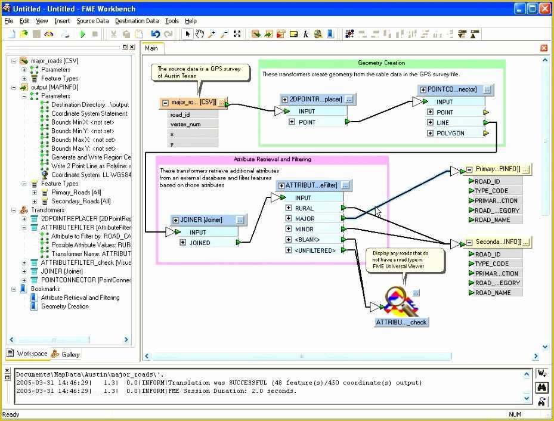Switch to the Gallery tab
This screenshot has width=554, height=421.
tap(66, 354)
